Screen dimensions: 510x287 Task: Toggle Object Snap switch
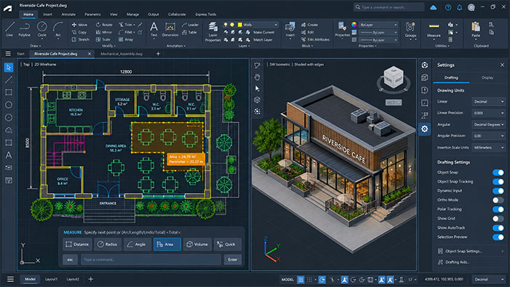tap(498, 172)
